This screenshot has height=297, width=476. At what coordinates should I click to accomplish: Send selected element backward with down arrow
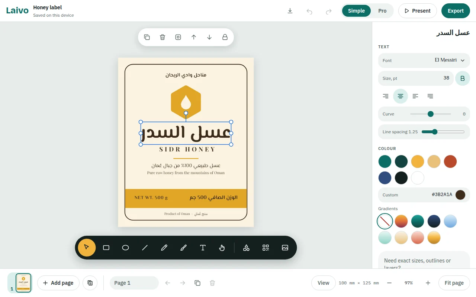click(x=209, y=37)
